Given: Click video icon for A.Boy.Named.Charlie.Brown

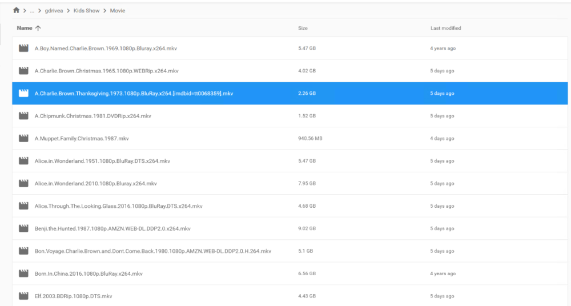Looking at the screenshot, I should 23,48.
